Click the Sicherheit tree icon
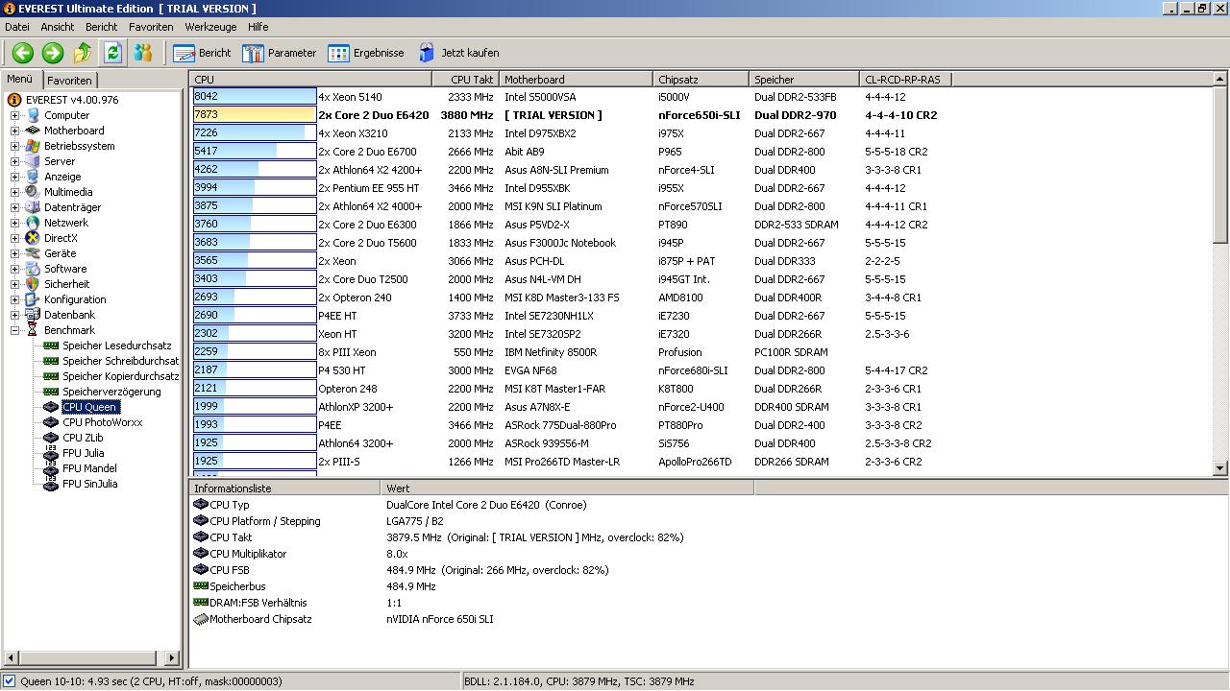The width and height of the screenshot is (1230, 691). (x=34, y=284)
